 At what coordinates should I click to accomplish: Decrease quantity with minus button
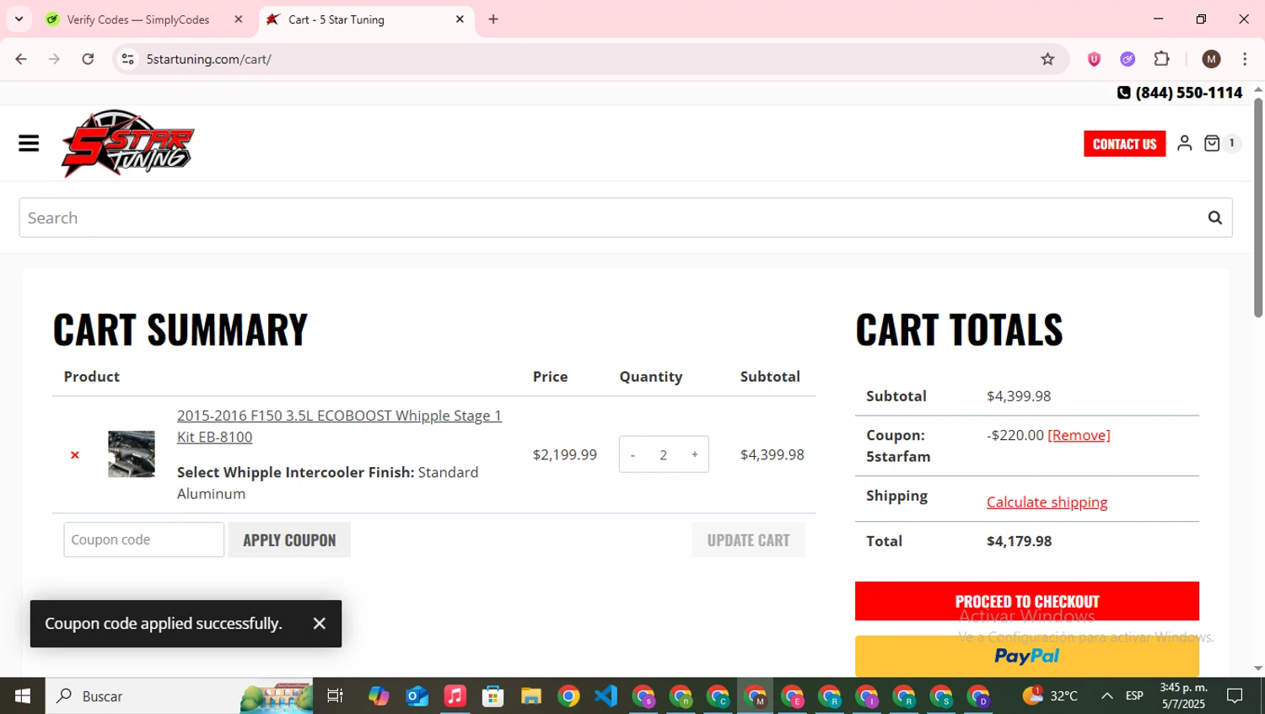pyautogui.click(x=632, y=455)
